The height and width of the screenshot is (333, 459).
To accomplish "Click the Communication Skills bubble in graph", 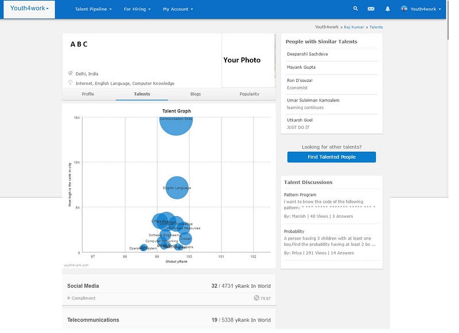I will click(x=176, y=126).
